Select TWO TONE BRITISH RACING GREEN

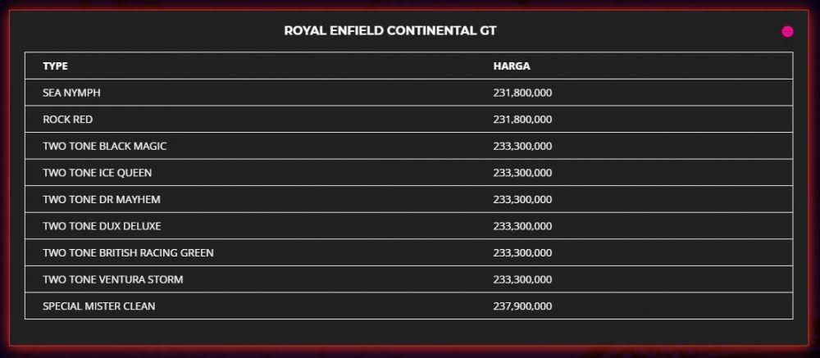point(128,253)
